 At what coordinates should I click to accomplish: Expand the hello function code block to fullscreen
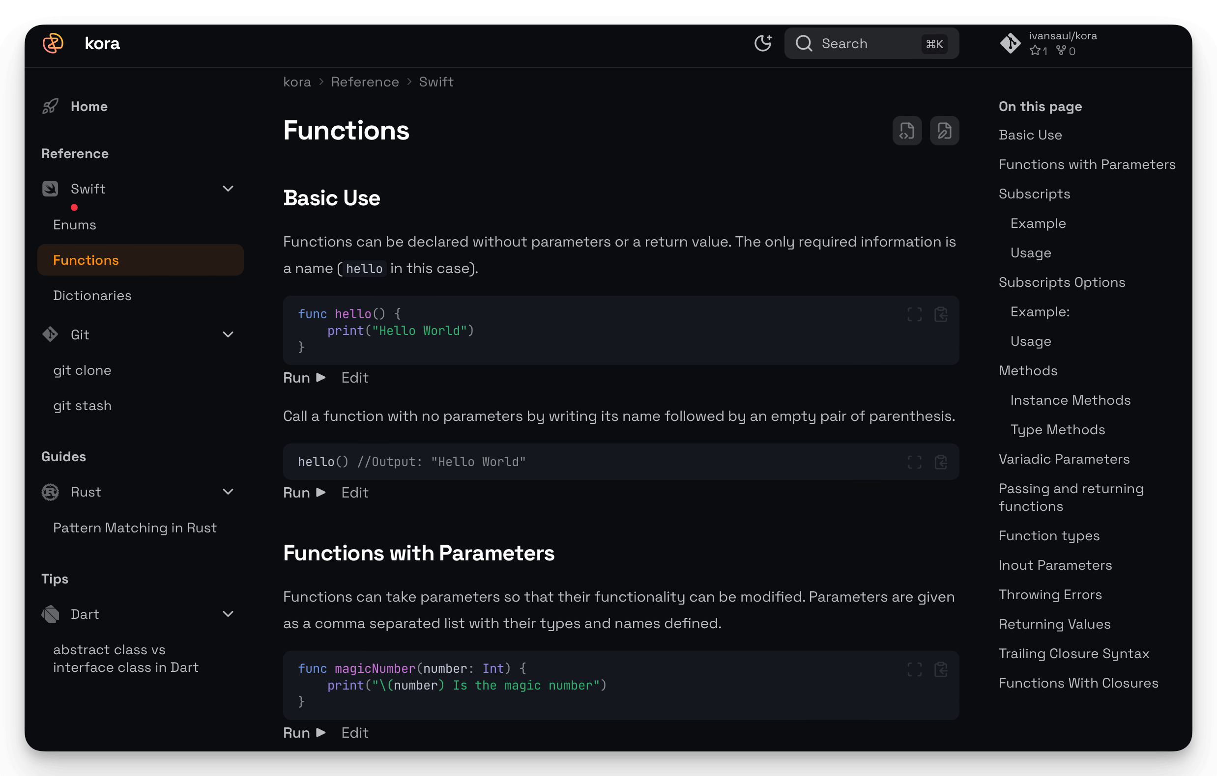pyautogui.click(x=914, y=314)
